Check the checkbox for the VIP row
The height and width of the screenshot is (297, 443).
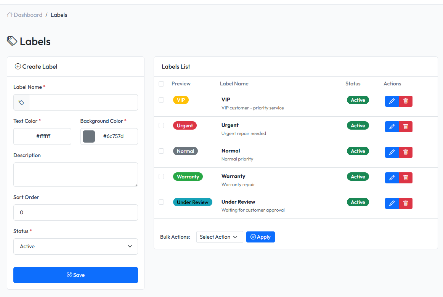(161, 100)
